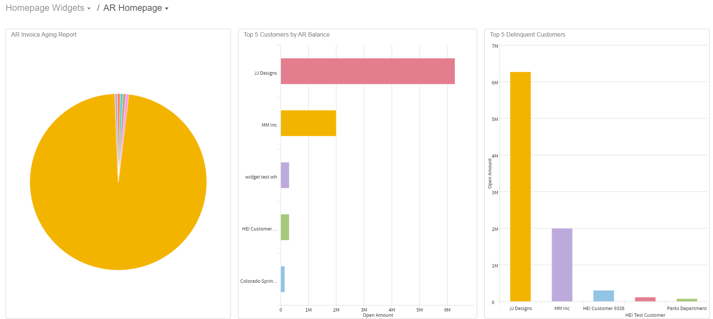This screenshot has width=713, height=319.
Task: Click Top 5 Delinquent Customers title
Action: pyautogui.click(x=527, y=35)
